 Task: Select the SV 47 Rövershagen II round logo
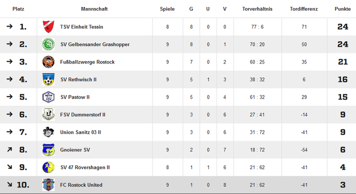tap(48, 167)
